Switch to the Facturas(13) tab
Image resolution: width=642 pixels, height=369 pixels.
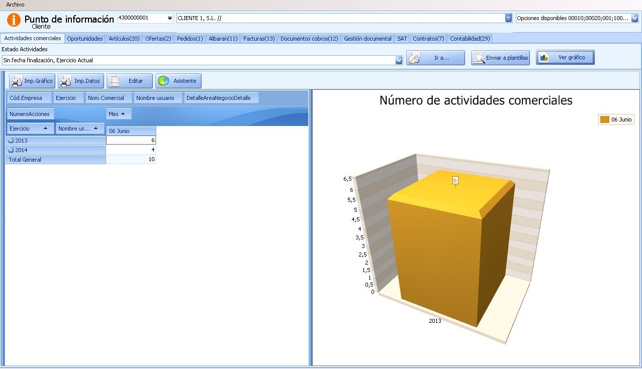[259, 39]
